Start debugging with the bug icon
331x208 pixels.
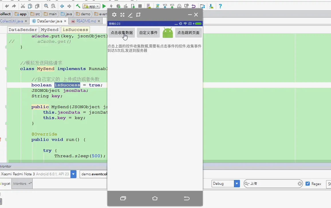118,6
